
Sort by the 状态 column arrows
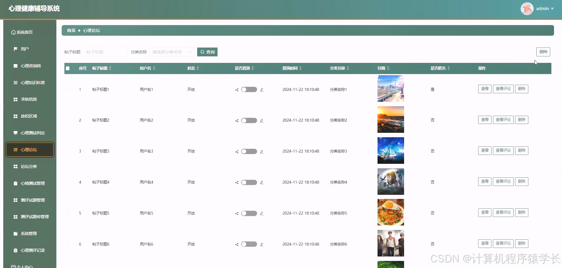[198, 68]
